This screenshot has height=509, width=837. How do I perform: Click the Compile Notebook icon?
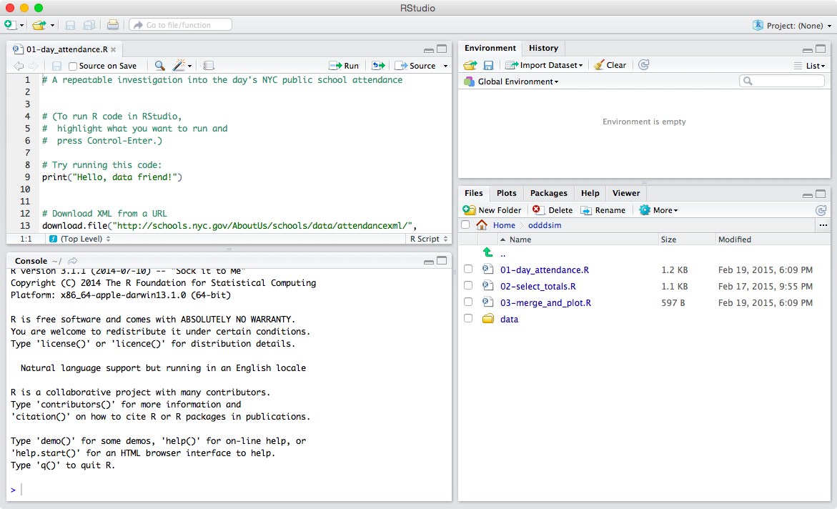[x=209, y=66]
